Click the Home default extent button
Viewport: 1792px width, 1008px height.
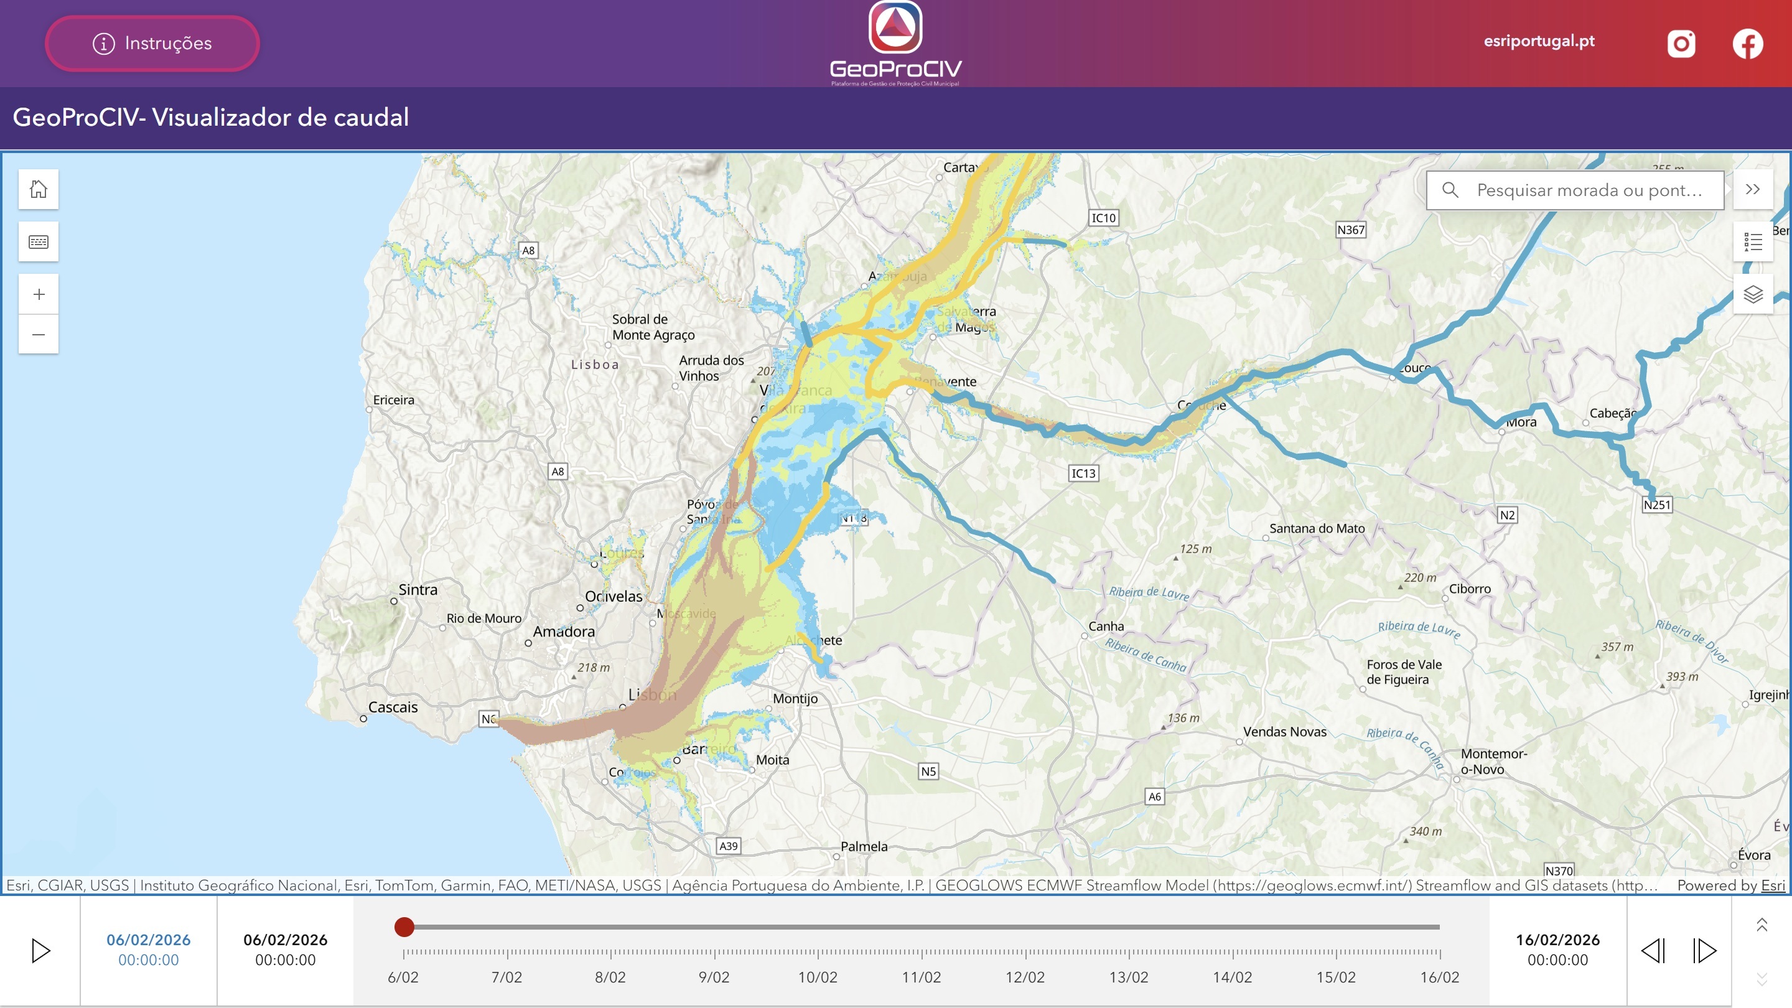pyautogui.click(x=38, y=189)
